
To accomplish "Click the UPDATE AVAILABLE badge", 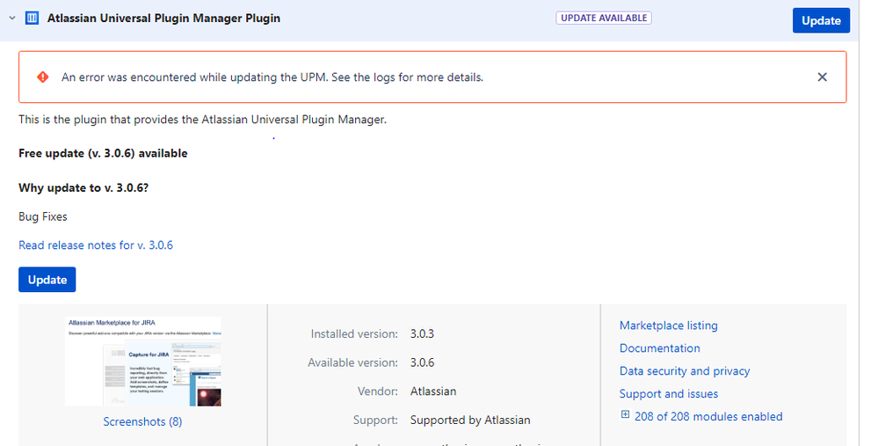I will click(603, 18).
